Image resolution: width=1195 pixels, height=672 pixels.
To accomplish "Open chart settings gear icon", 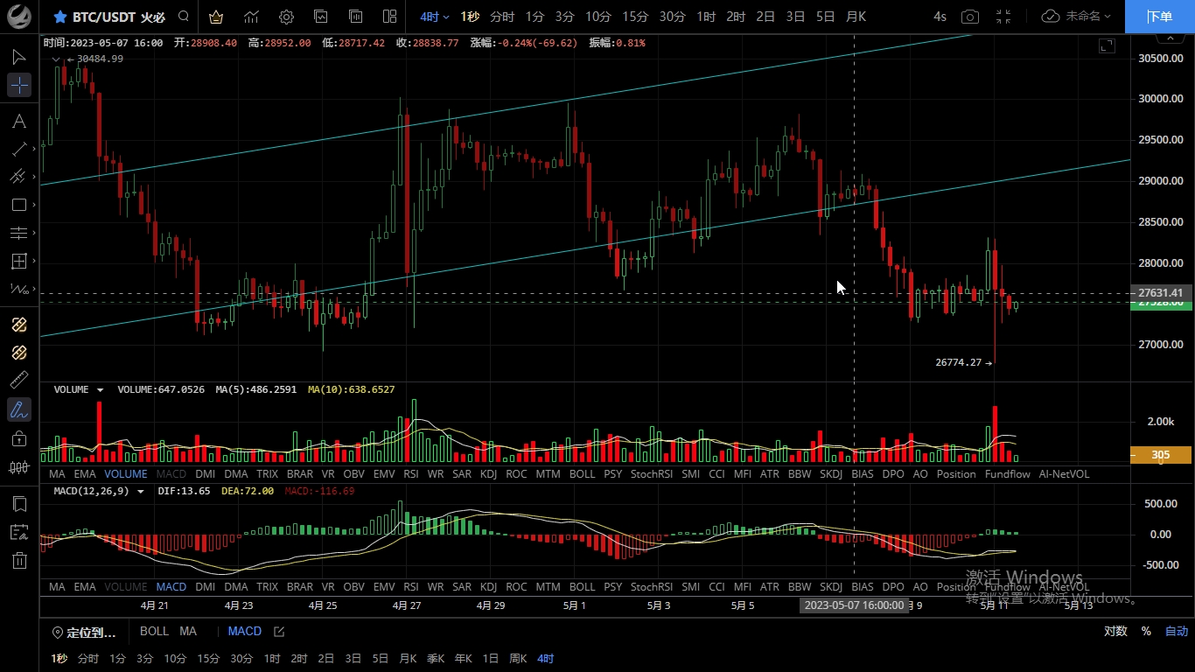I will (x=286, y=17).
